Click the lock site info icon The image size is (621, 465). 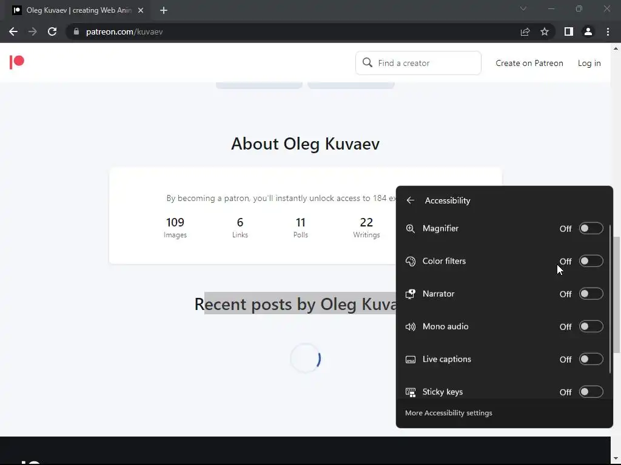76,31
